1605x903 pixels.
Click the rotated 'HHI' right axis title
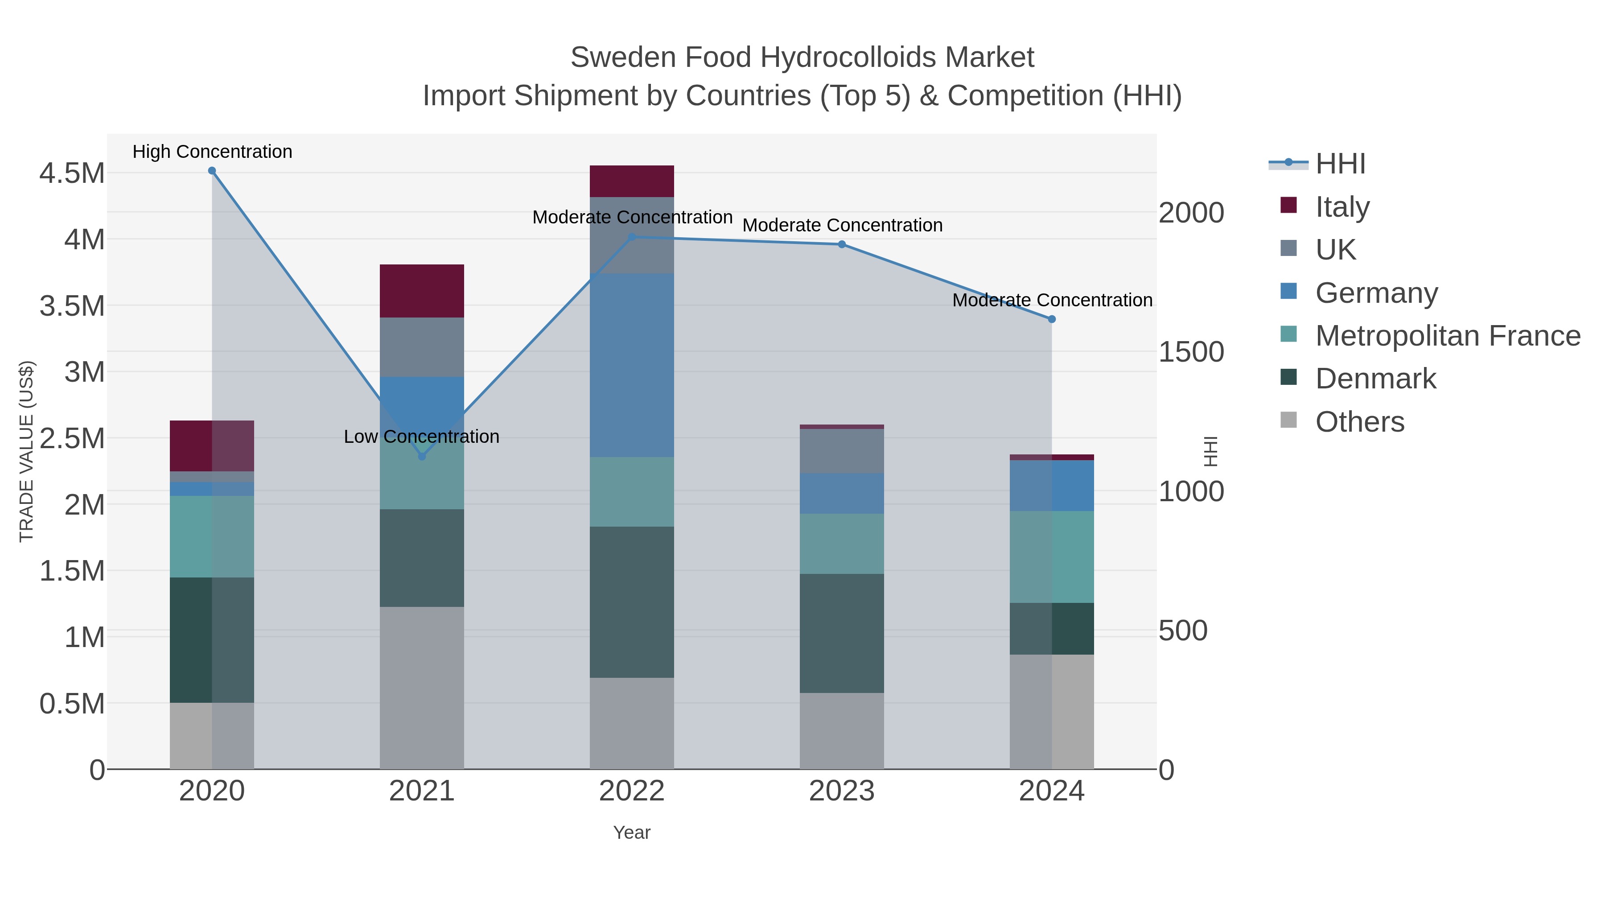click(x=1210, y=451)
